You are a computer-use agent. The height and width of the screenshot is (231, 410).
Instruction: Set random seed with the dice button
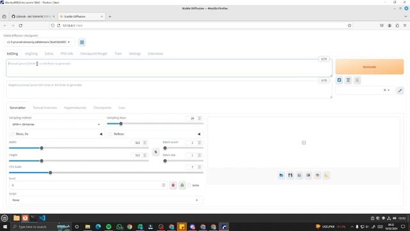173,185
